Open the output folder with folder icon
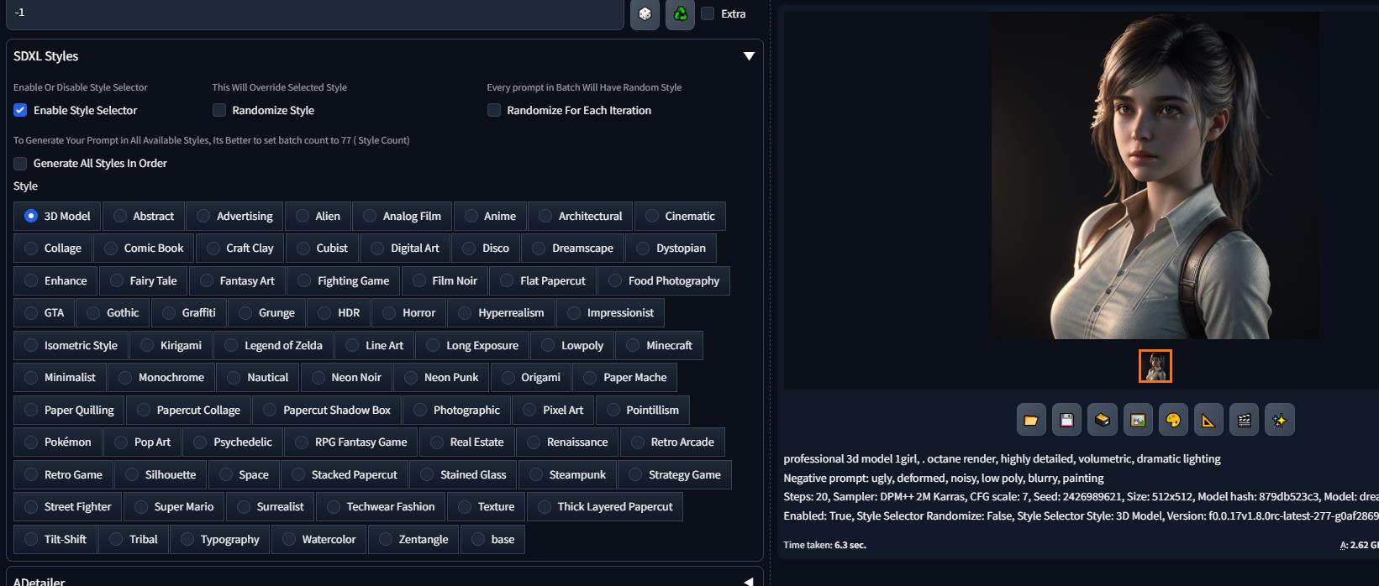The image size is (1379, 586). click(x=1031, y=420)
